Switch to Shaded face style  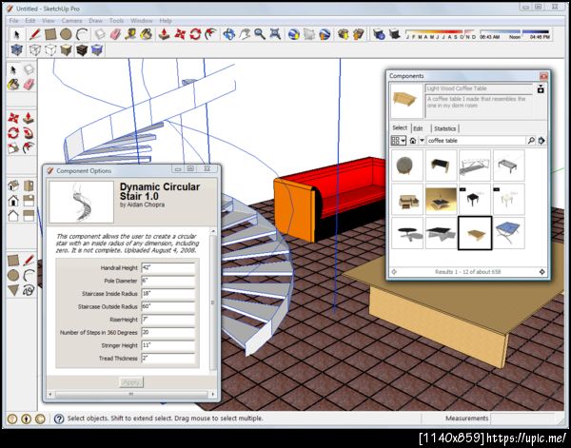66,49
